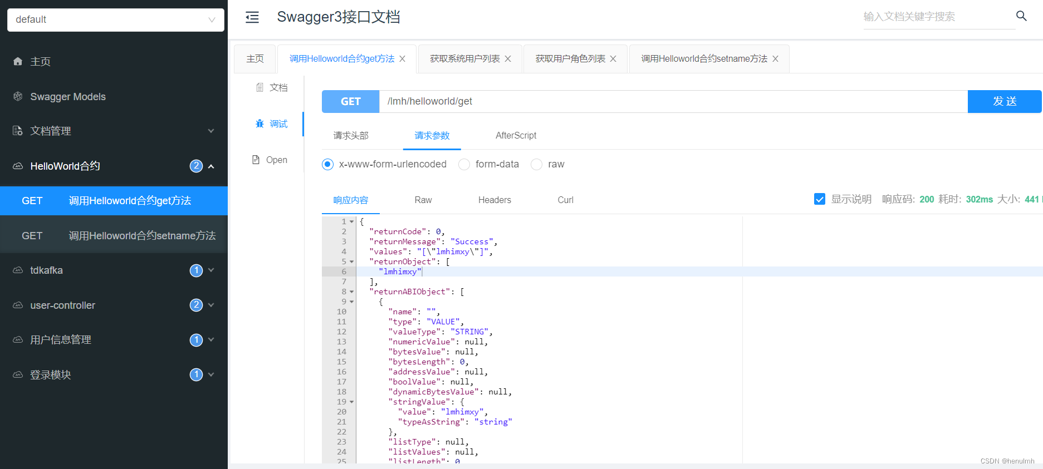The height and width of the screenshot is (469, 1043).
Task: Open the 请求头部 tab
Action: (351, 135)
